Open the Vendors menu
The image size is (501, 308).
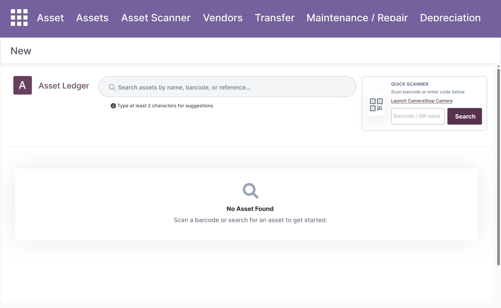223,18
